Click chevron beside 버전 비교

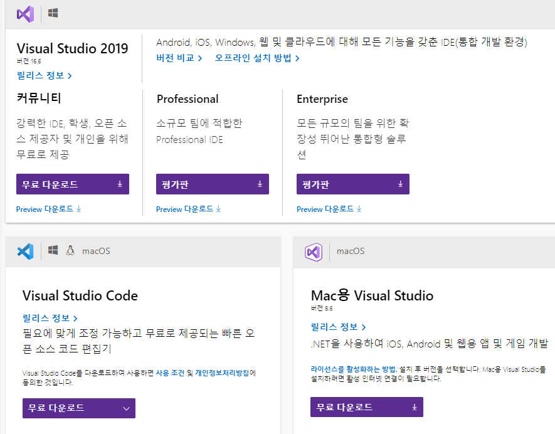(x=200, y=58)
